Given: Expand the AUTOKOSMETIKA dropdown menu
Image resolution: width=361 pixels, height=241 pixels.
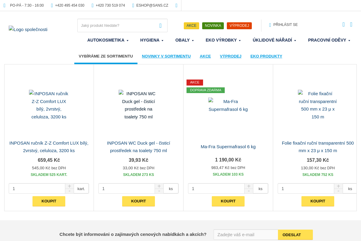Looking at the screenshot, I should [108, 40].
